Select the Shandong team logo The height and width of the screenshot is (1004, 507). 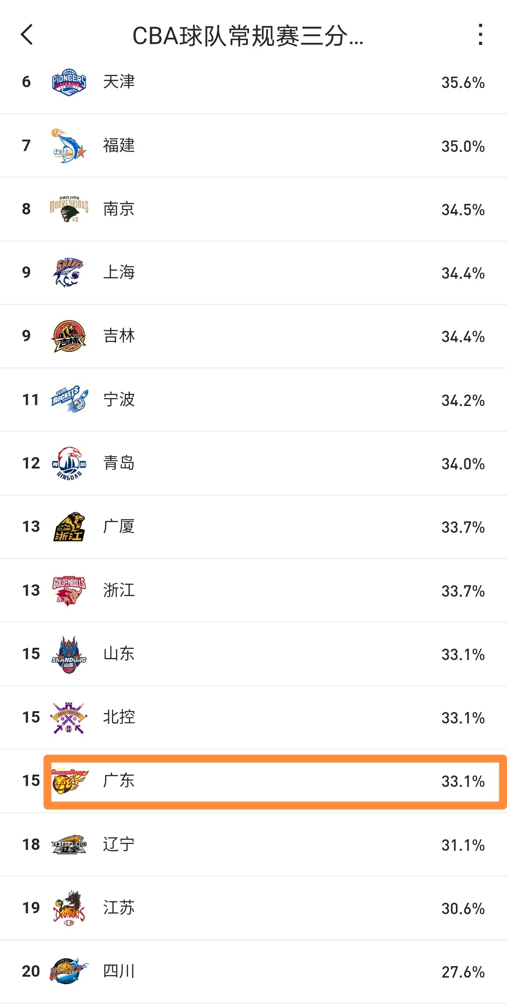click(69, 654)
